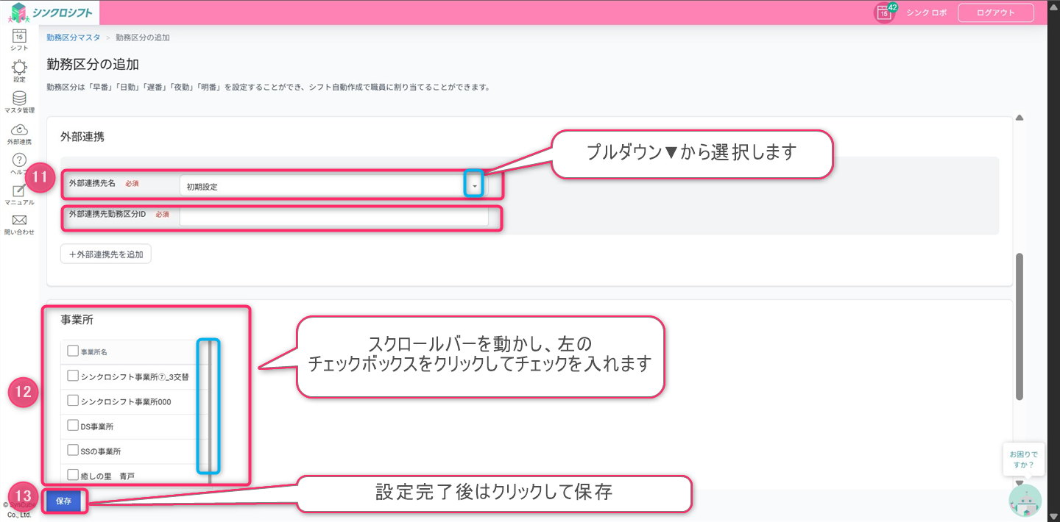Go to 勤務区分マスタ breadcrumb link
This screenshot has height=522, width=1060.
(x=73, y=37)
